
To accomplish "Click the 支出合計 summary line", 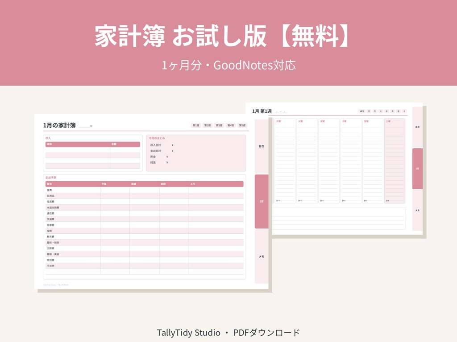I will (x=162, y=151).
